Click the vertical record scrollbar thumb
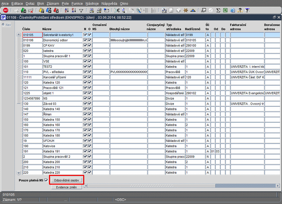 click(x=19, y=70)
